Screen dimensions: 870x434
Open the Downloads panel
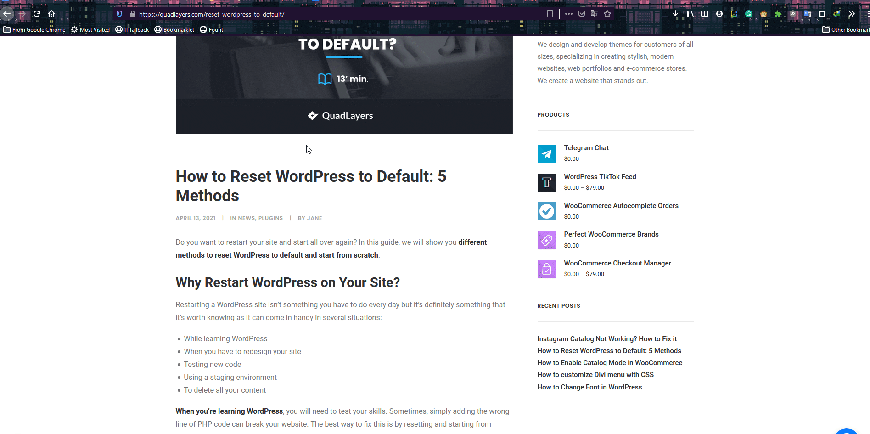(675, 14)
